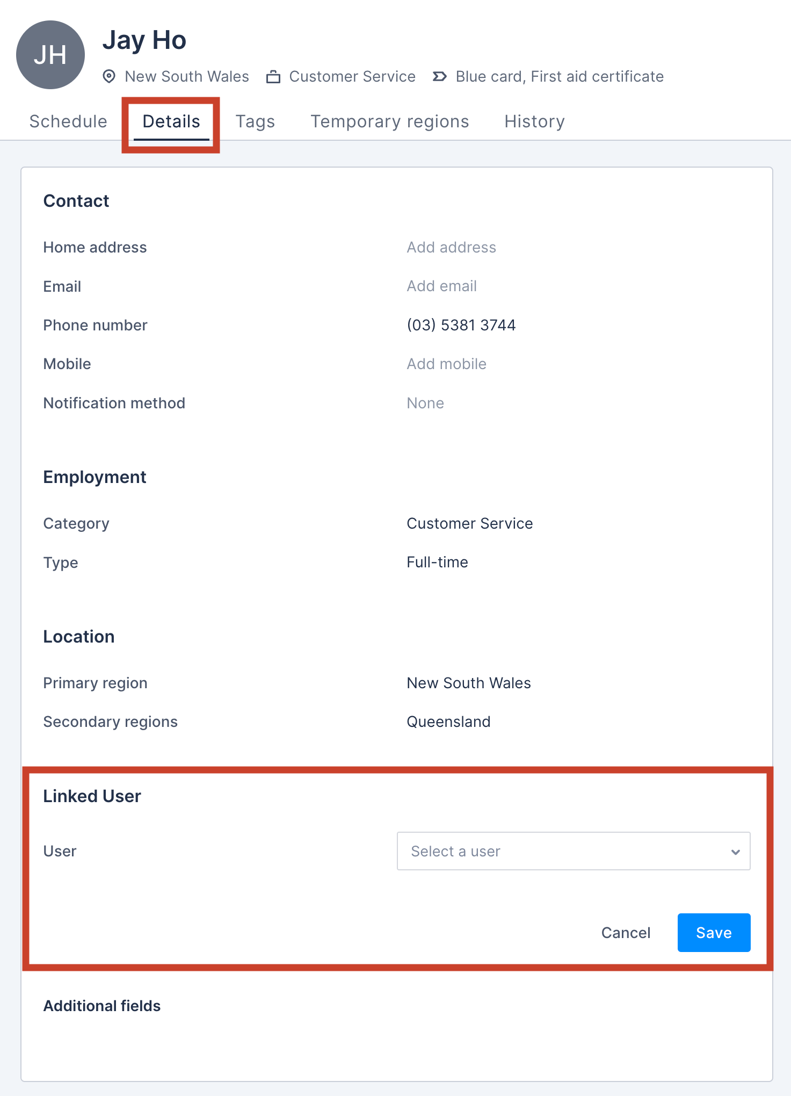Click the JH avatar circle
The width and height of the screenshot is (791, 1096).
tap(50, 54)
